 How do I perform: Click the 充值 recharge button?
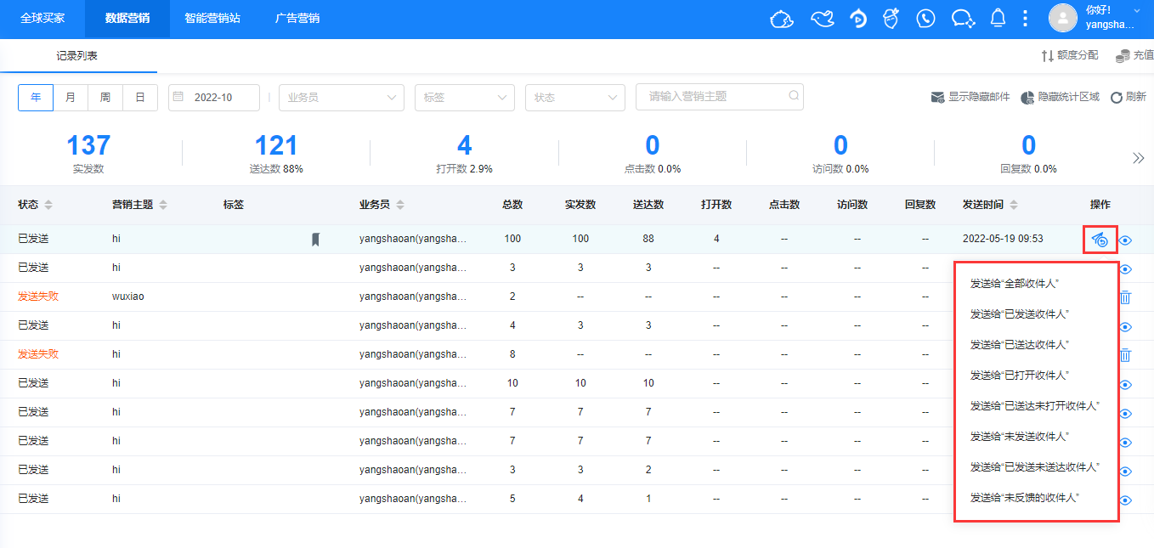click(x=1134, y=55)
